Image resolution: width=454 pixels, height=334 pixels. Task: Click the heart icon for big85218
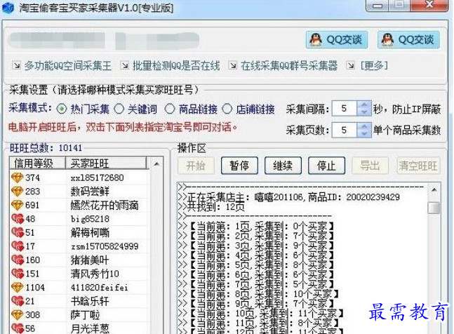click(x=18, y=219)
